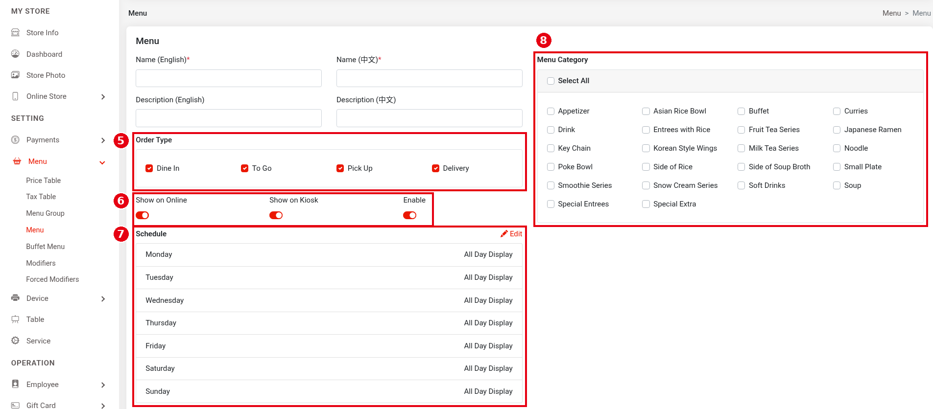Expand the Online Store submenu chevron
The width and height of the screenshot is (933, 409).
pyautogui.click(x=103, y=97)
